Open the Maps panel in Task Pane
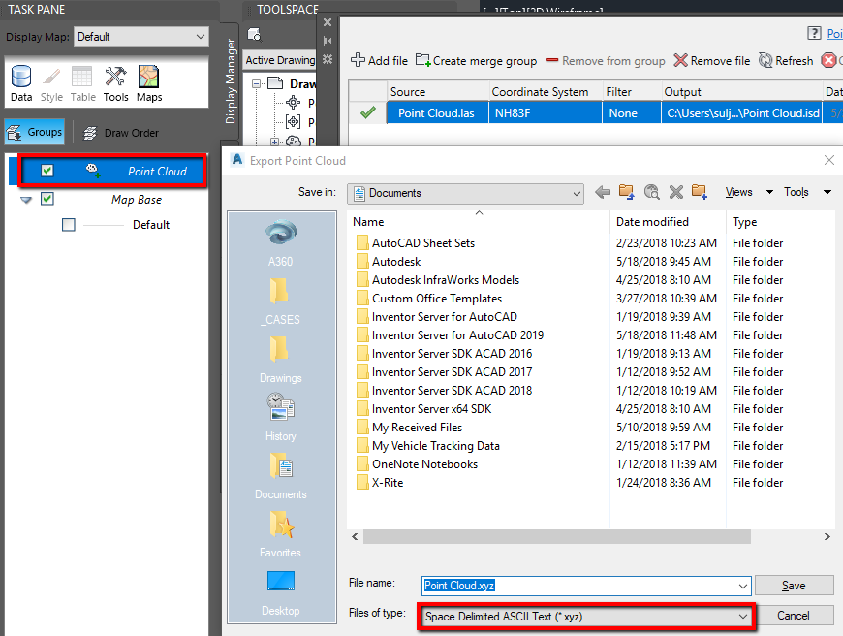The image size is (843, 636). 148,83
